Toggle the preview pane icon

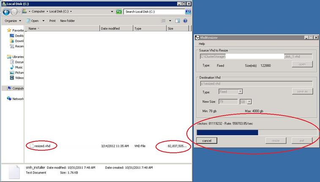tap(178, 21)
